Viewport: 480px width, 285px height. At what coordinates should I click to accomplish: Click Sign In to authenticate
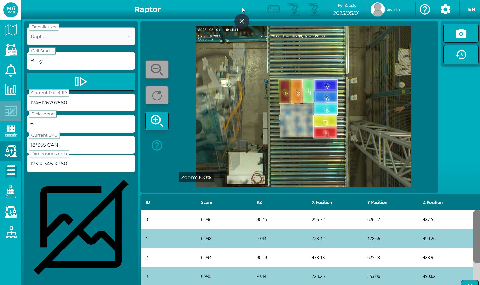(x=393, y=9)
